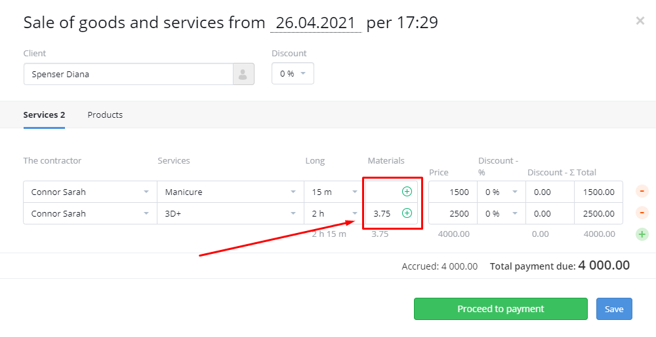This screenshot has width=656, height=337.
Task: Switch to the Products tab
Action: [105, 115]
